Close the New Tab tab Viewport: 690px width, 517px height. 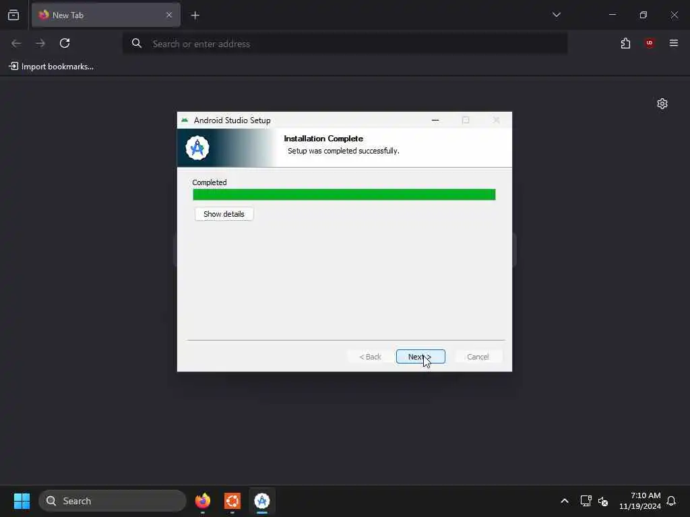click(x=169, y=15)
